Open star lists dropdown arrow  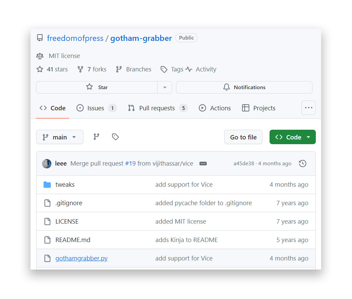[x=165, y=87]
